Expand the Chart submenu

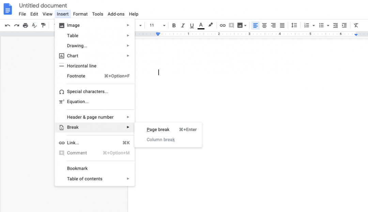(x=95, y=56)
